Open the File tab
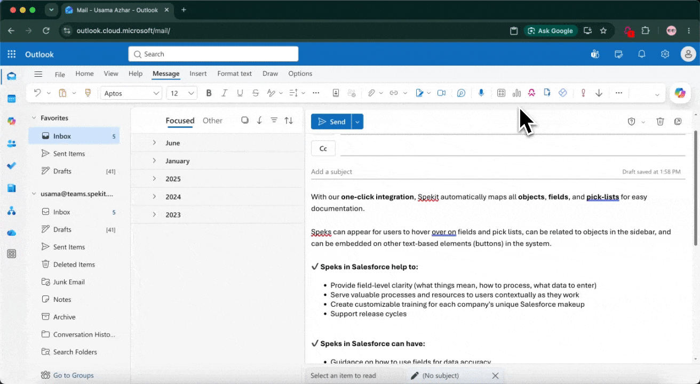700x384 pixels. click(60, 74)
